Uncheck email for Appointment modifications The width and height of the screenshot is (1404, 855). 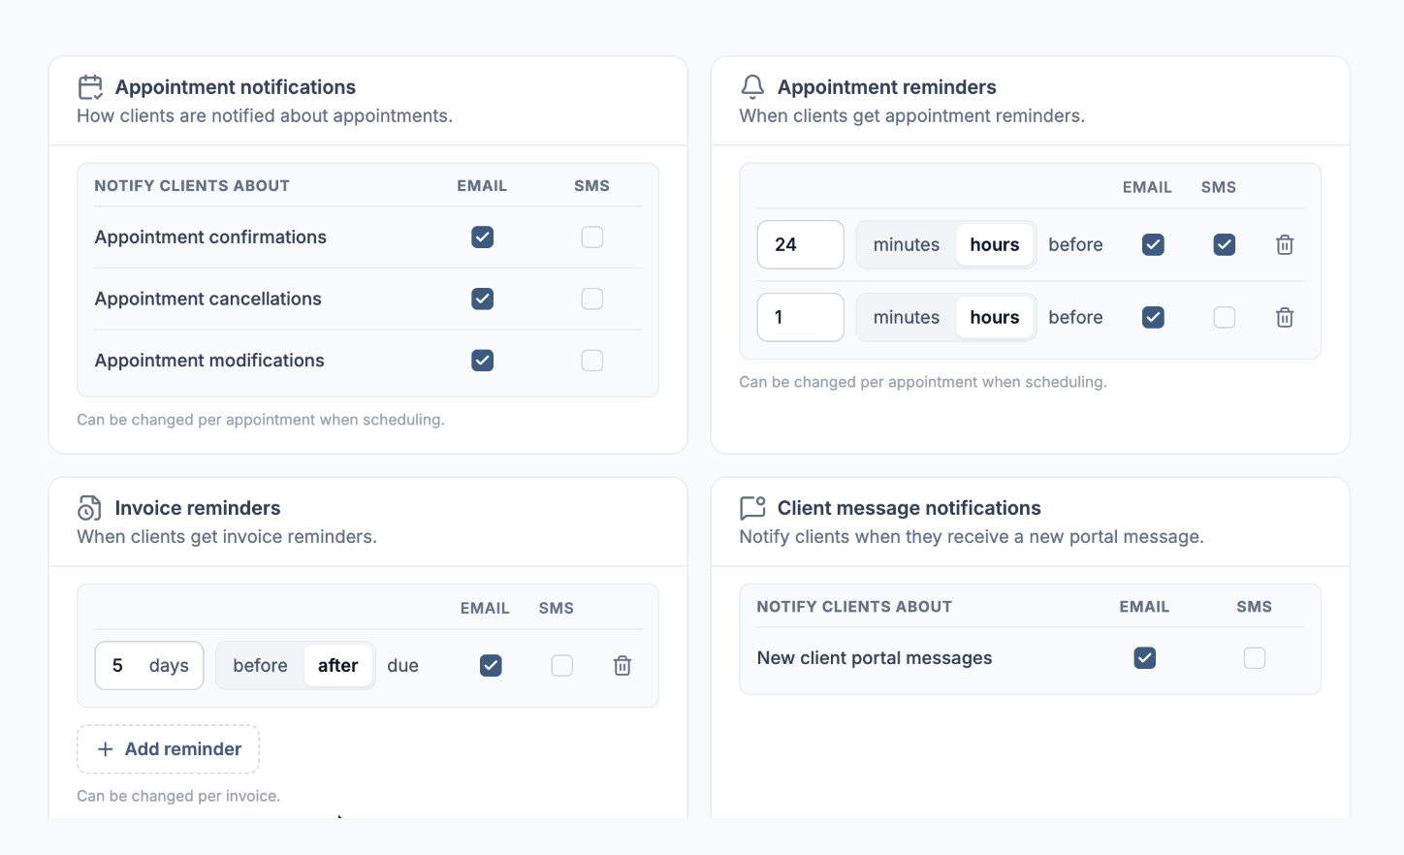click(483, 361)
